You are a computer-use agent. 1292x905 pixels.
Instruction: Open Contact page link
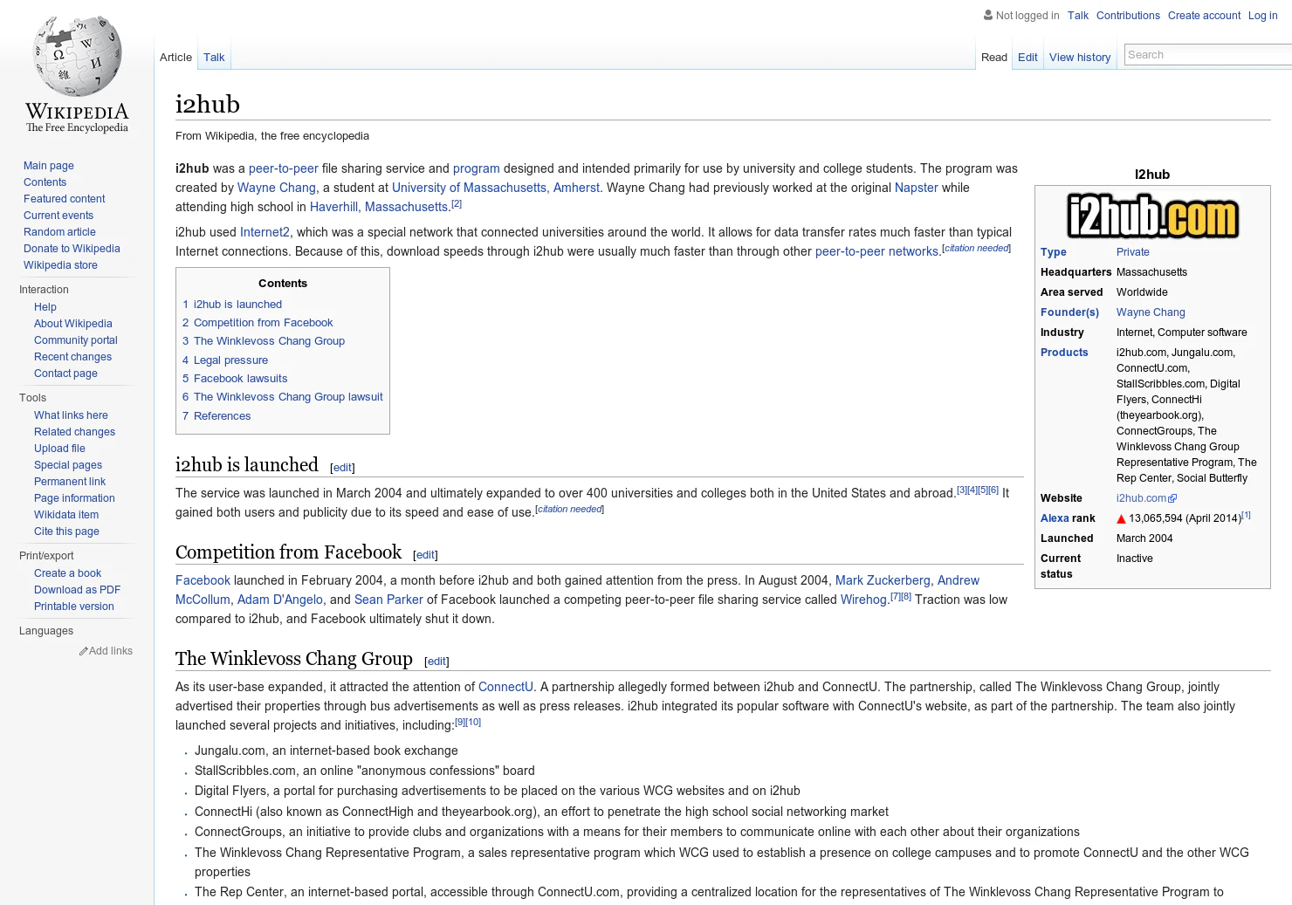(x=65, y=374)
